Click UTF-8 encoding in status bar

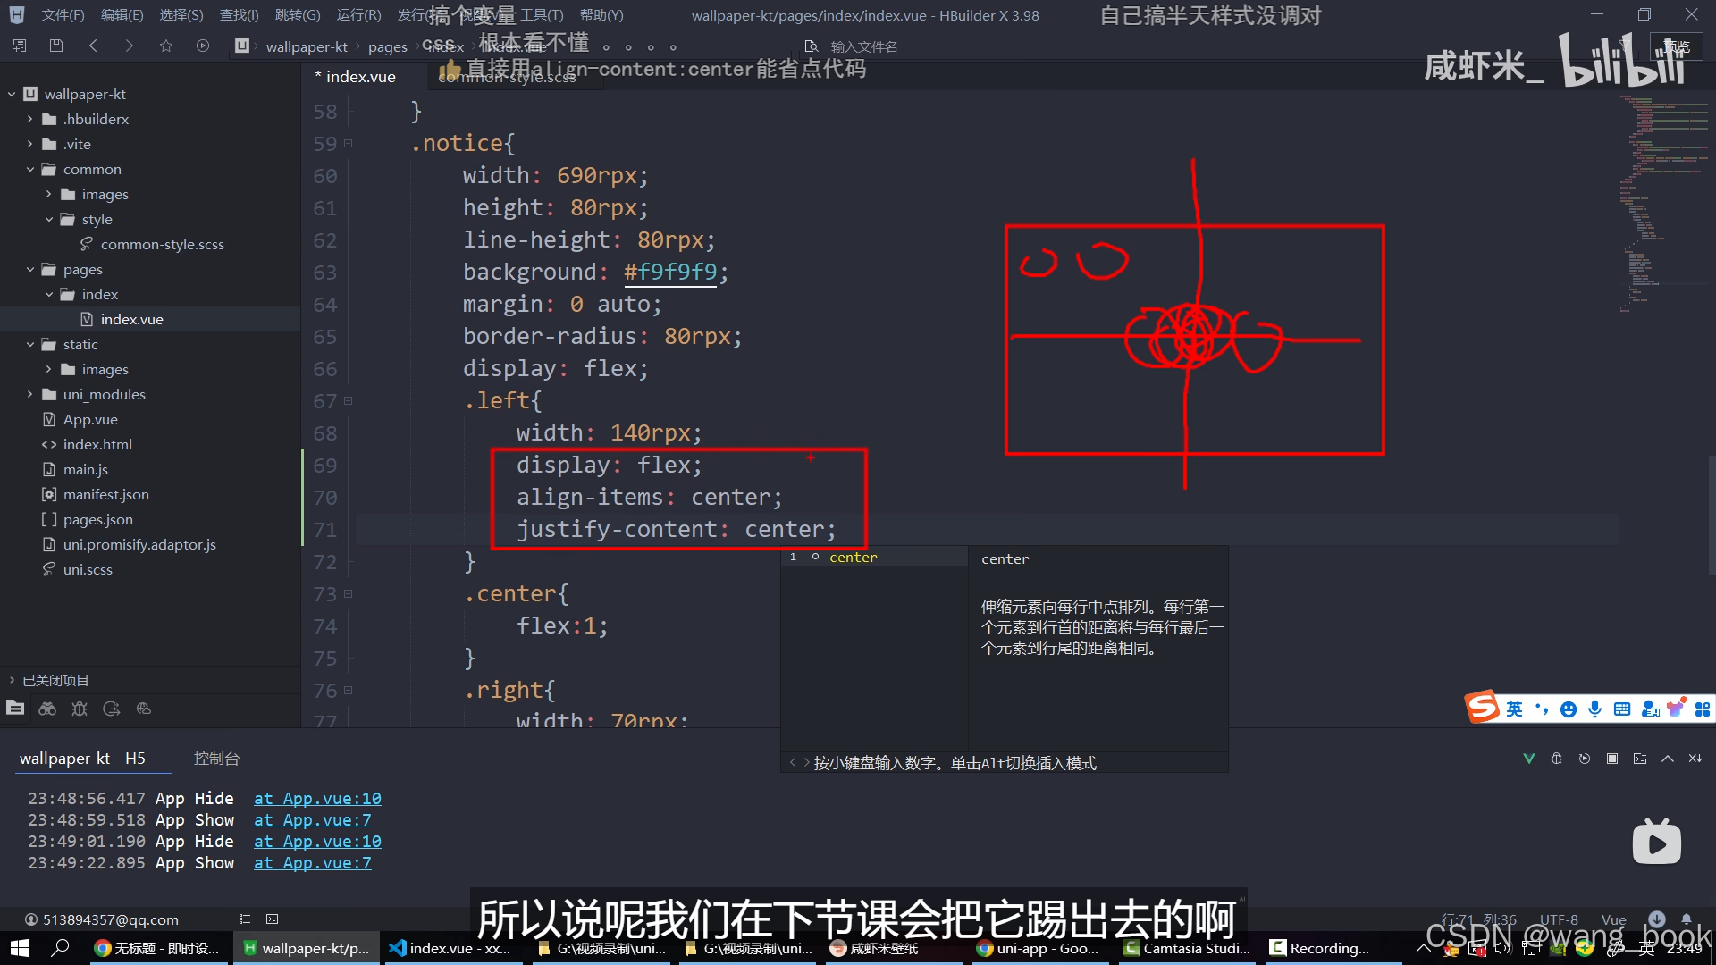pos(1559,919)
